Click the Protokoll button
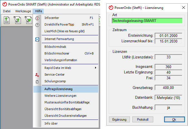188x129 pixels. [143, 120]
